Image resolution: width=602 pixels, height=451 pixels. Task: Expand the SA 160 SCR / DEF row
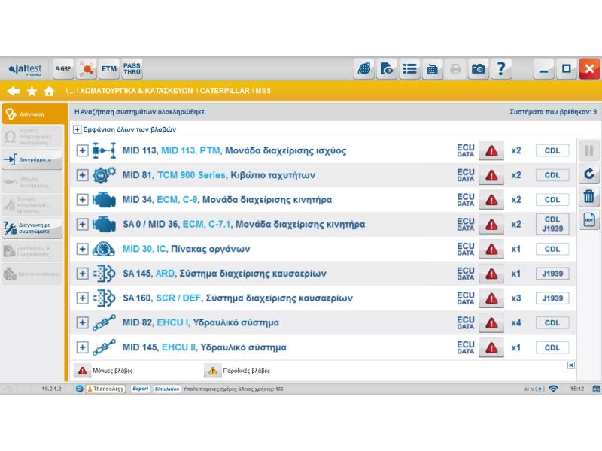pos(83,298)
